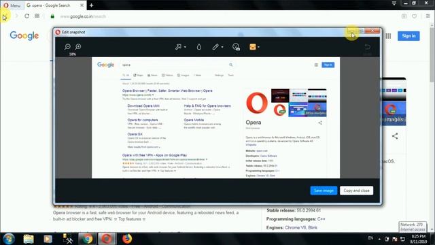Show hidden system tray icons arrow

coord(379,239)
